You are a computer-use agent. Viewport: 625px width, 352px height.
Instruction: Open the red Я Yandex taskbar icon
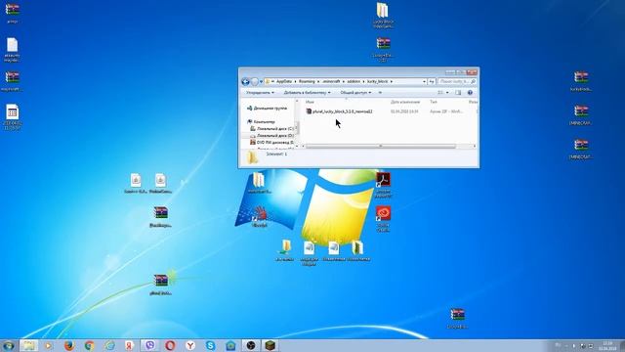[x=130, y=345]
